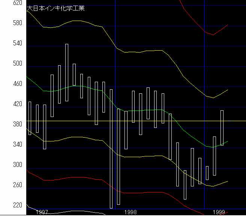This screenshot has height=216, width=246.
Task: Click the 580 price axis label
Action: [x=7, y=23]
